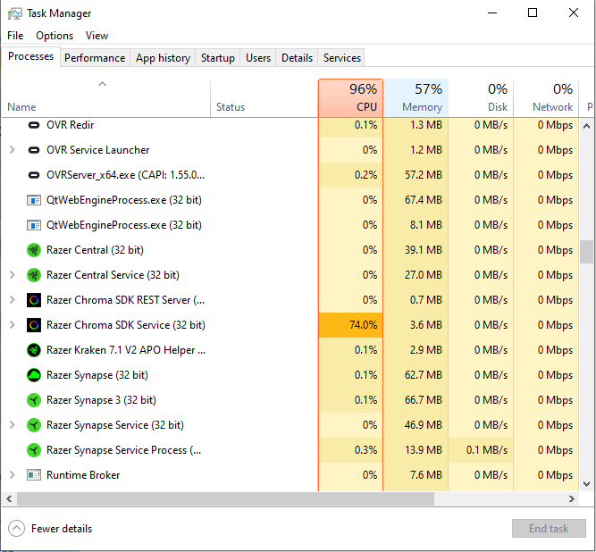Expand Razer Chroma SDK REST Server group
Screen dimensions: 596x552
click(x=13, y=300)
